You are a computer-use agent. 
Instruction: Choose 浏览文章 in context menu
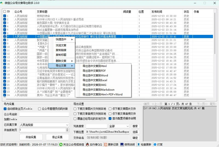click(62, 45)
